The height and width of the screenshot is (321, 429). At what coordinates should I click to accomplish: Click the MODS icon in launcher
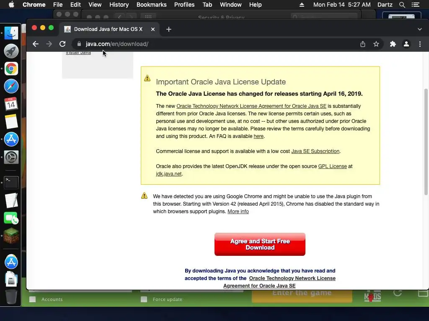click(x=372, y=296)
